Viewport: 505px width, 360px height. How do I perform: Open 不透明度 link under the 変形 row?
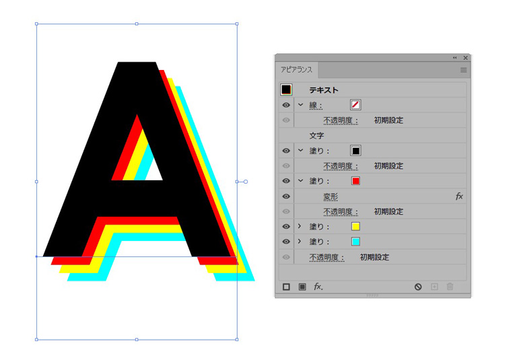pos(341,212)
